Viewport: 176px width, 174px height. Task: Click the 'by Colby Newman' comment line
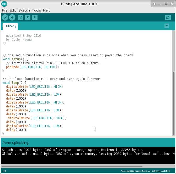coord(20,40)
